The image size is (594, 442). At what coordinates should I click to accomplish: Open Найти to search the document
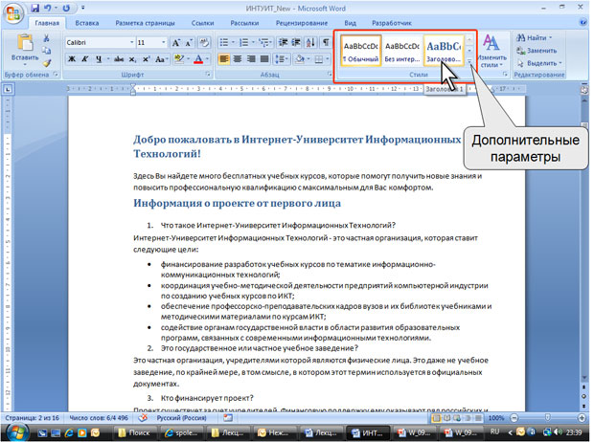click(535, 38)
